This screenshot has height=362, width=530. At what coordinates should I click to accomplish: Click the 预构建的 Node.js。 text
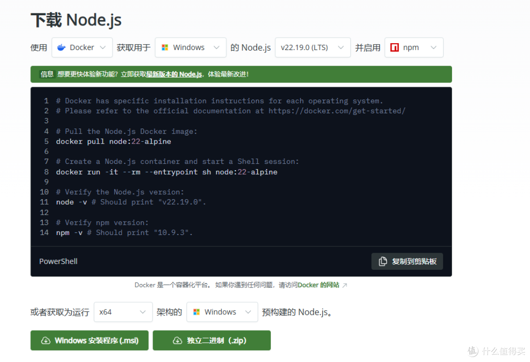pyautogui.click(x=297, y=312)
